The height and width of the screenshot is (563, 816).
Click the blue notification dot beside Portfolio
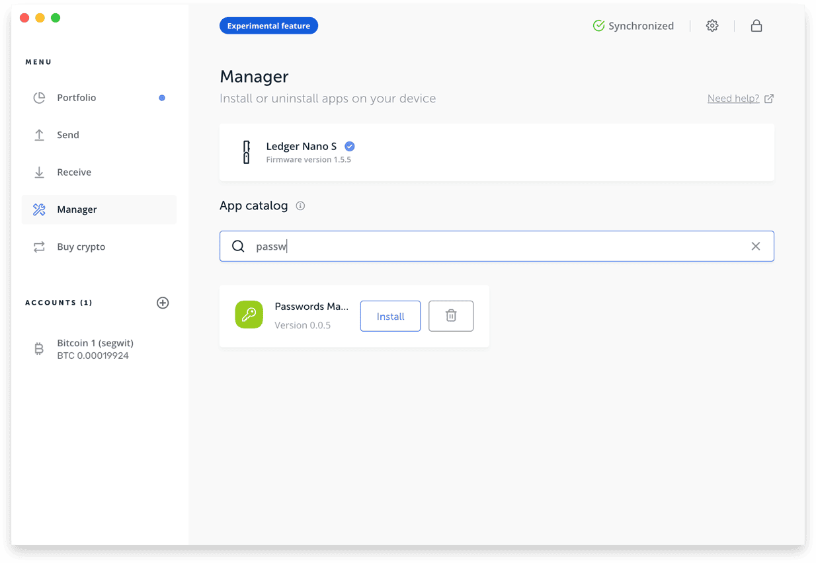[x=162, y=98]
